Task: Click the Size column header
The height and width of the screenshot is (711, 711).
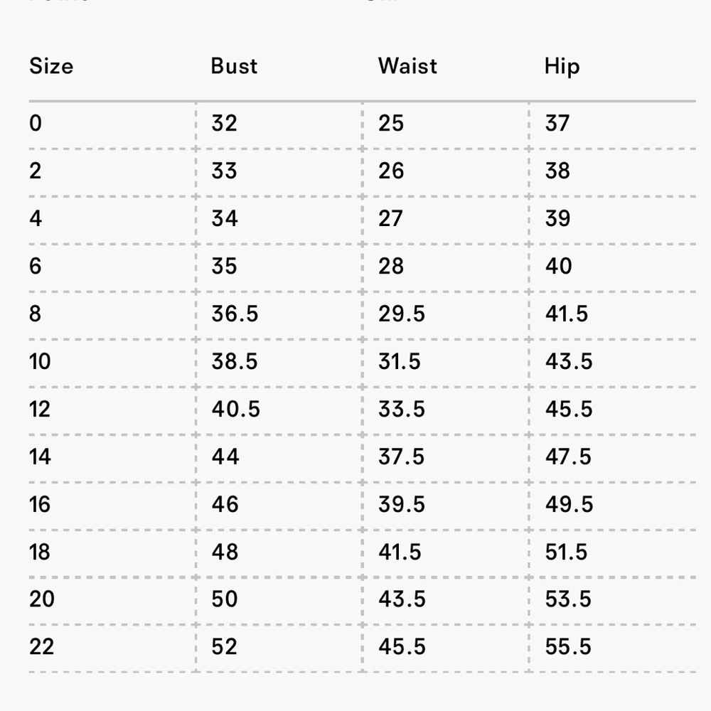Action: coord(51,66)
